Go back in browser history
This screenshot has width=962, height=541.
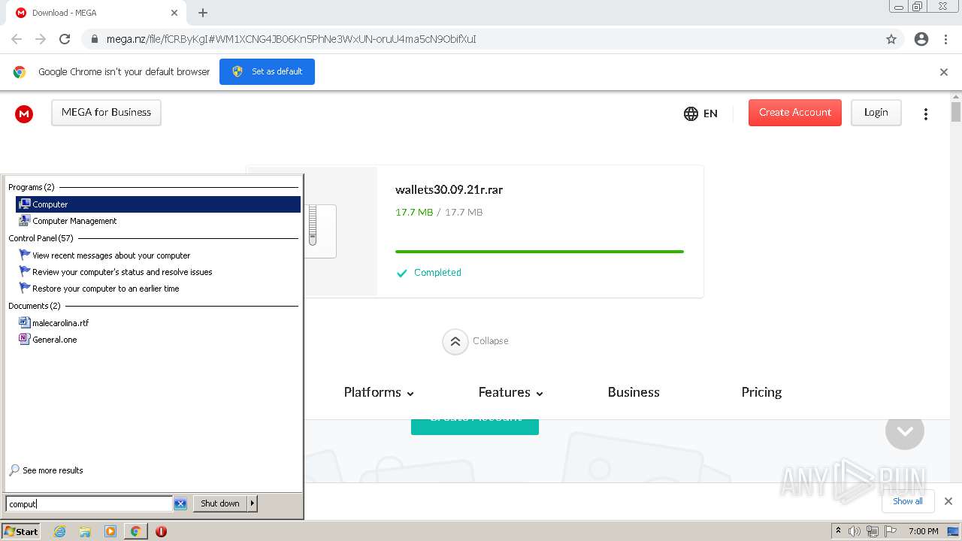[x=17, y=39]
